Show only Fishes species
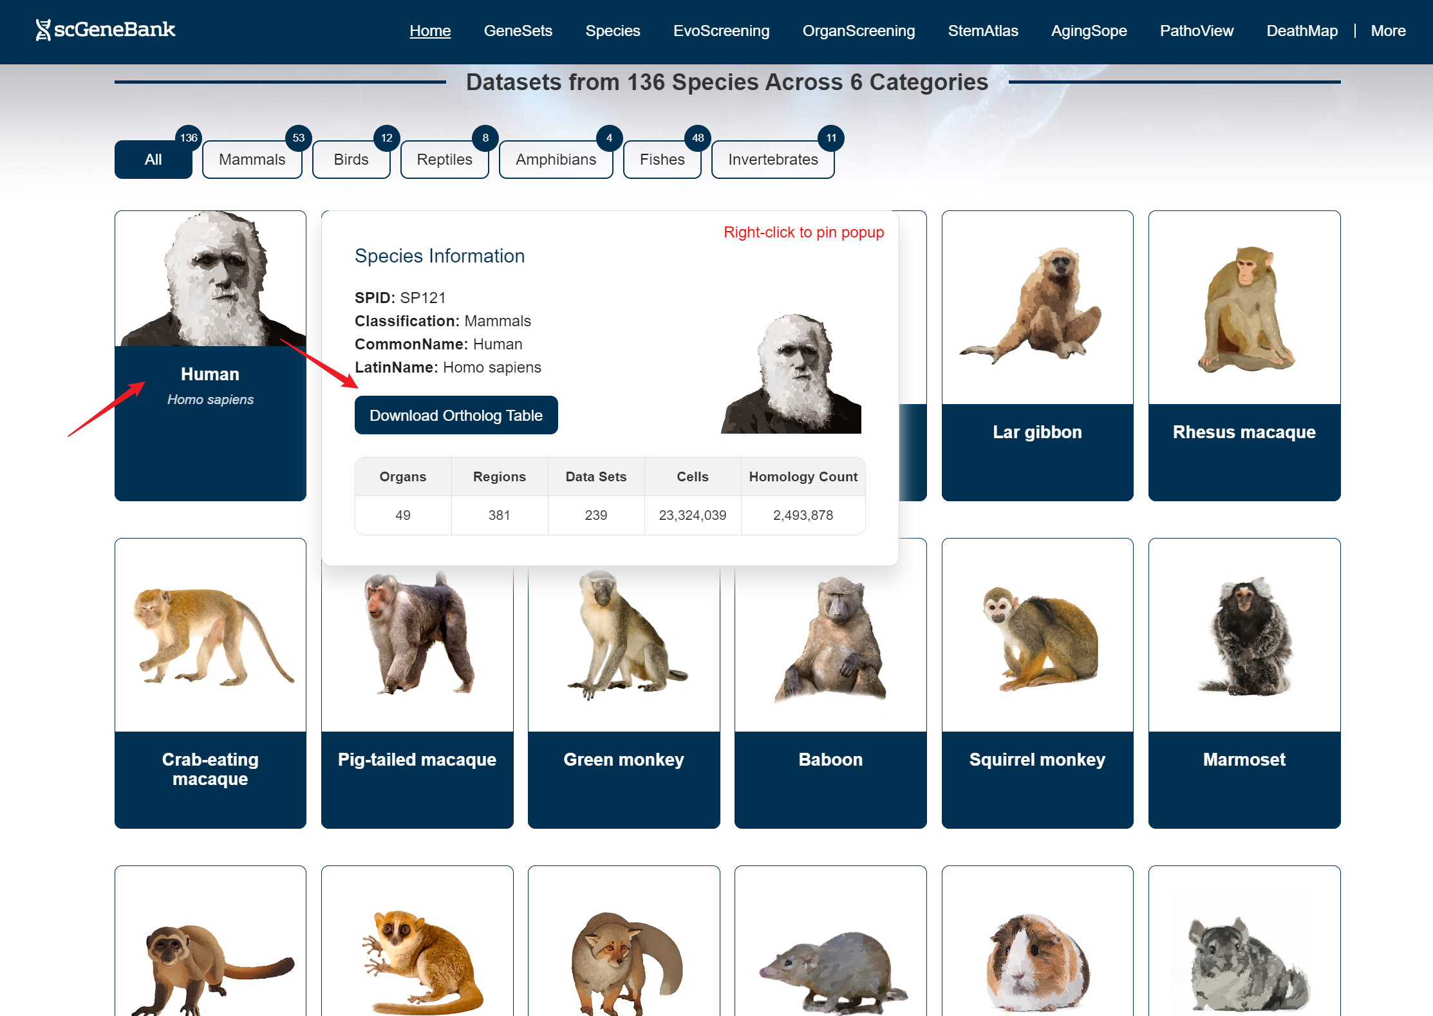 662,160
